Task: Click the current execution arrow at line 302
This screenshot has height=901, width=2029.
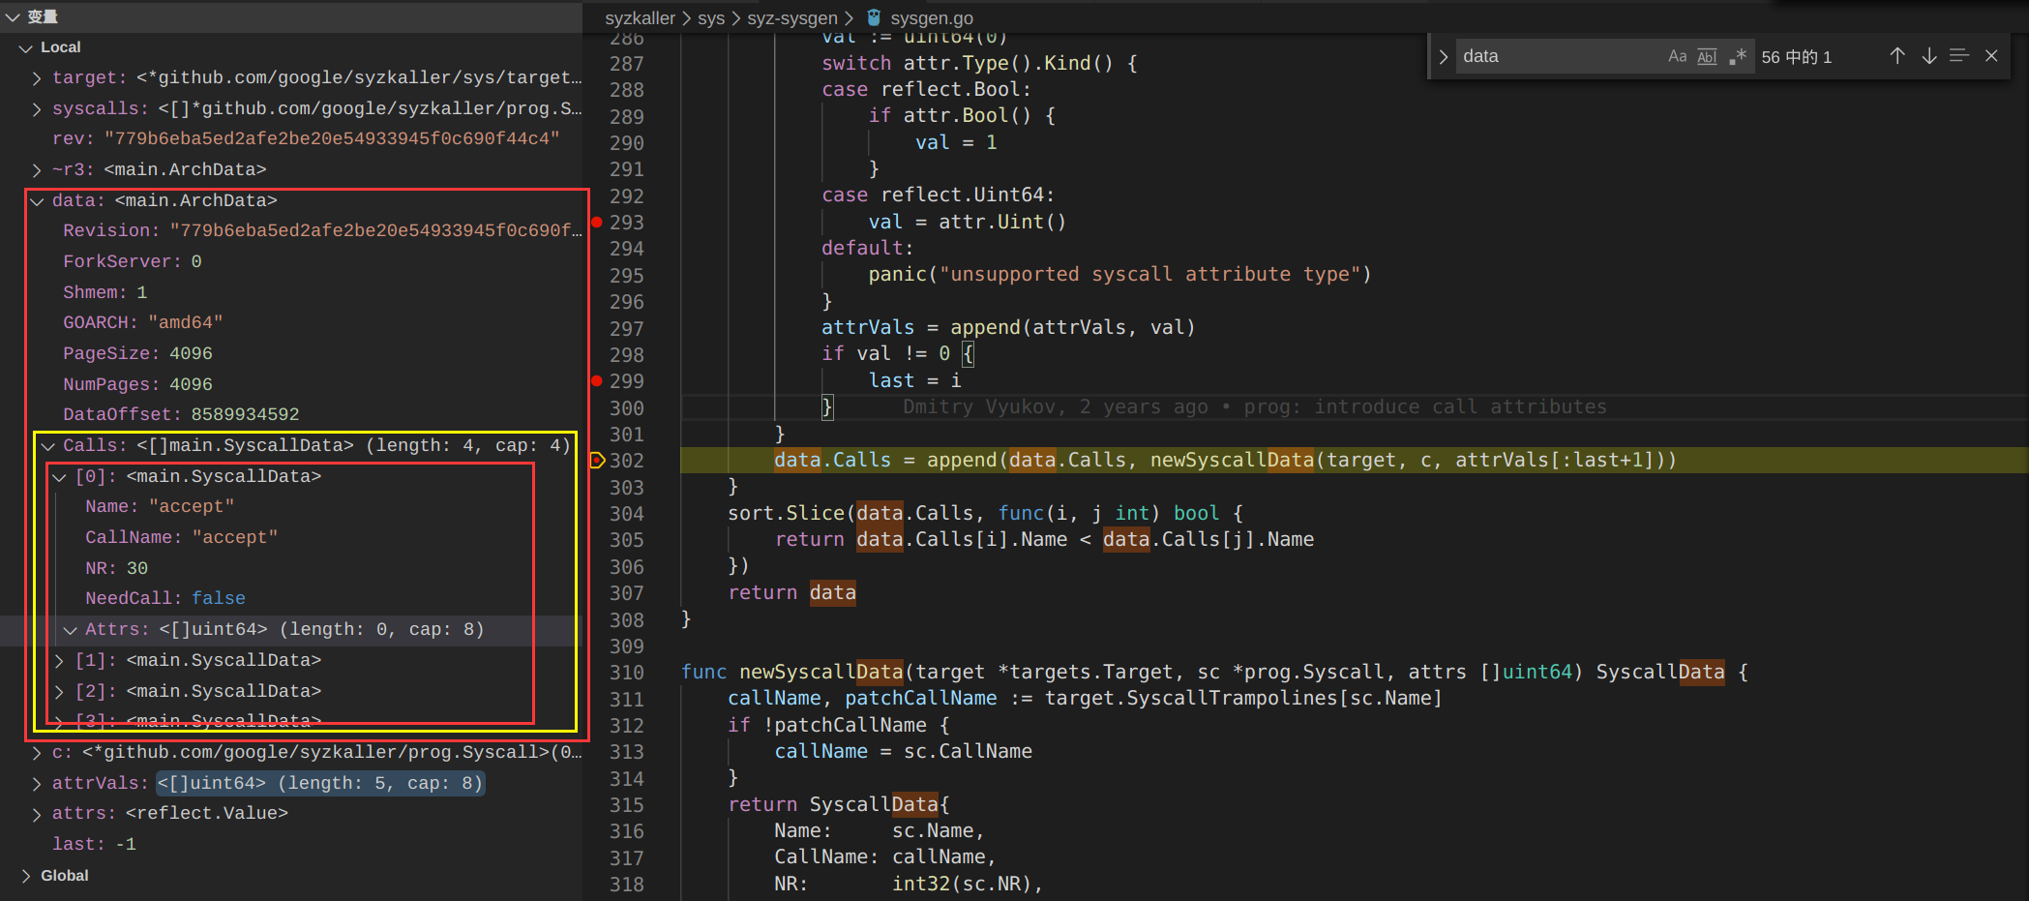Action: point(597,461)
